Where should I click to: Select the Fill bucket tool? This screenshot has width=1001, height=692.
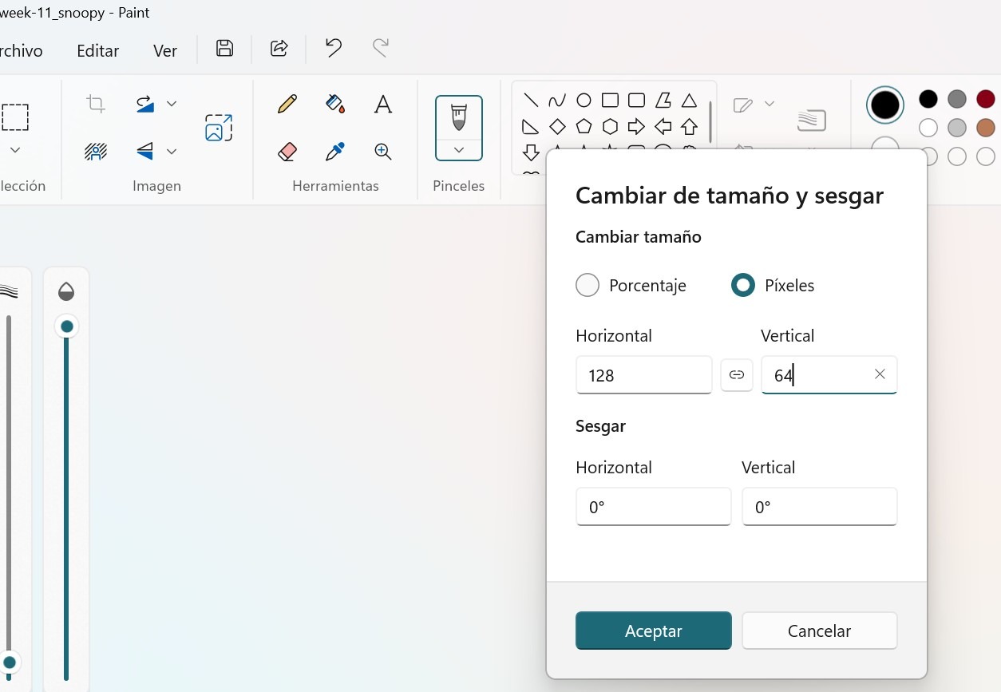pos(335,104)
